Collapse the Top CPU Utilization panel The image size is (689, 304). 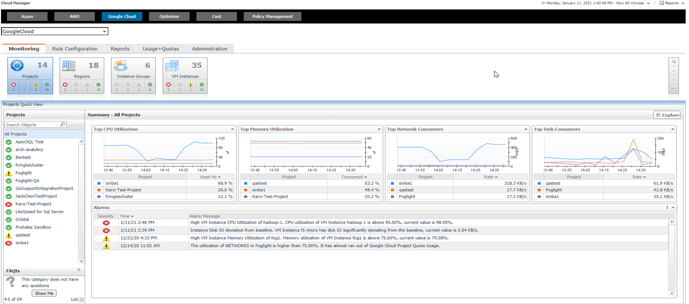(x=232, y=129)
